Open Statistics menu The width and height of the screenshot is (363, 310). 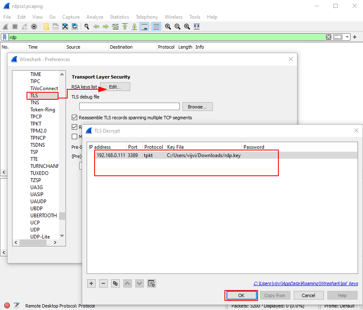(x=119, y=17)
